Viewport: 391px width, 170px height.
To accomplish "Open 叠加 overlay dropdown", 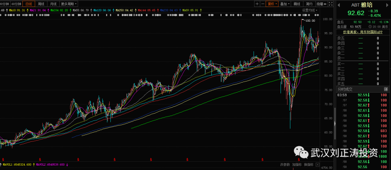I will coord(285,4).
